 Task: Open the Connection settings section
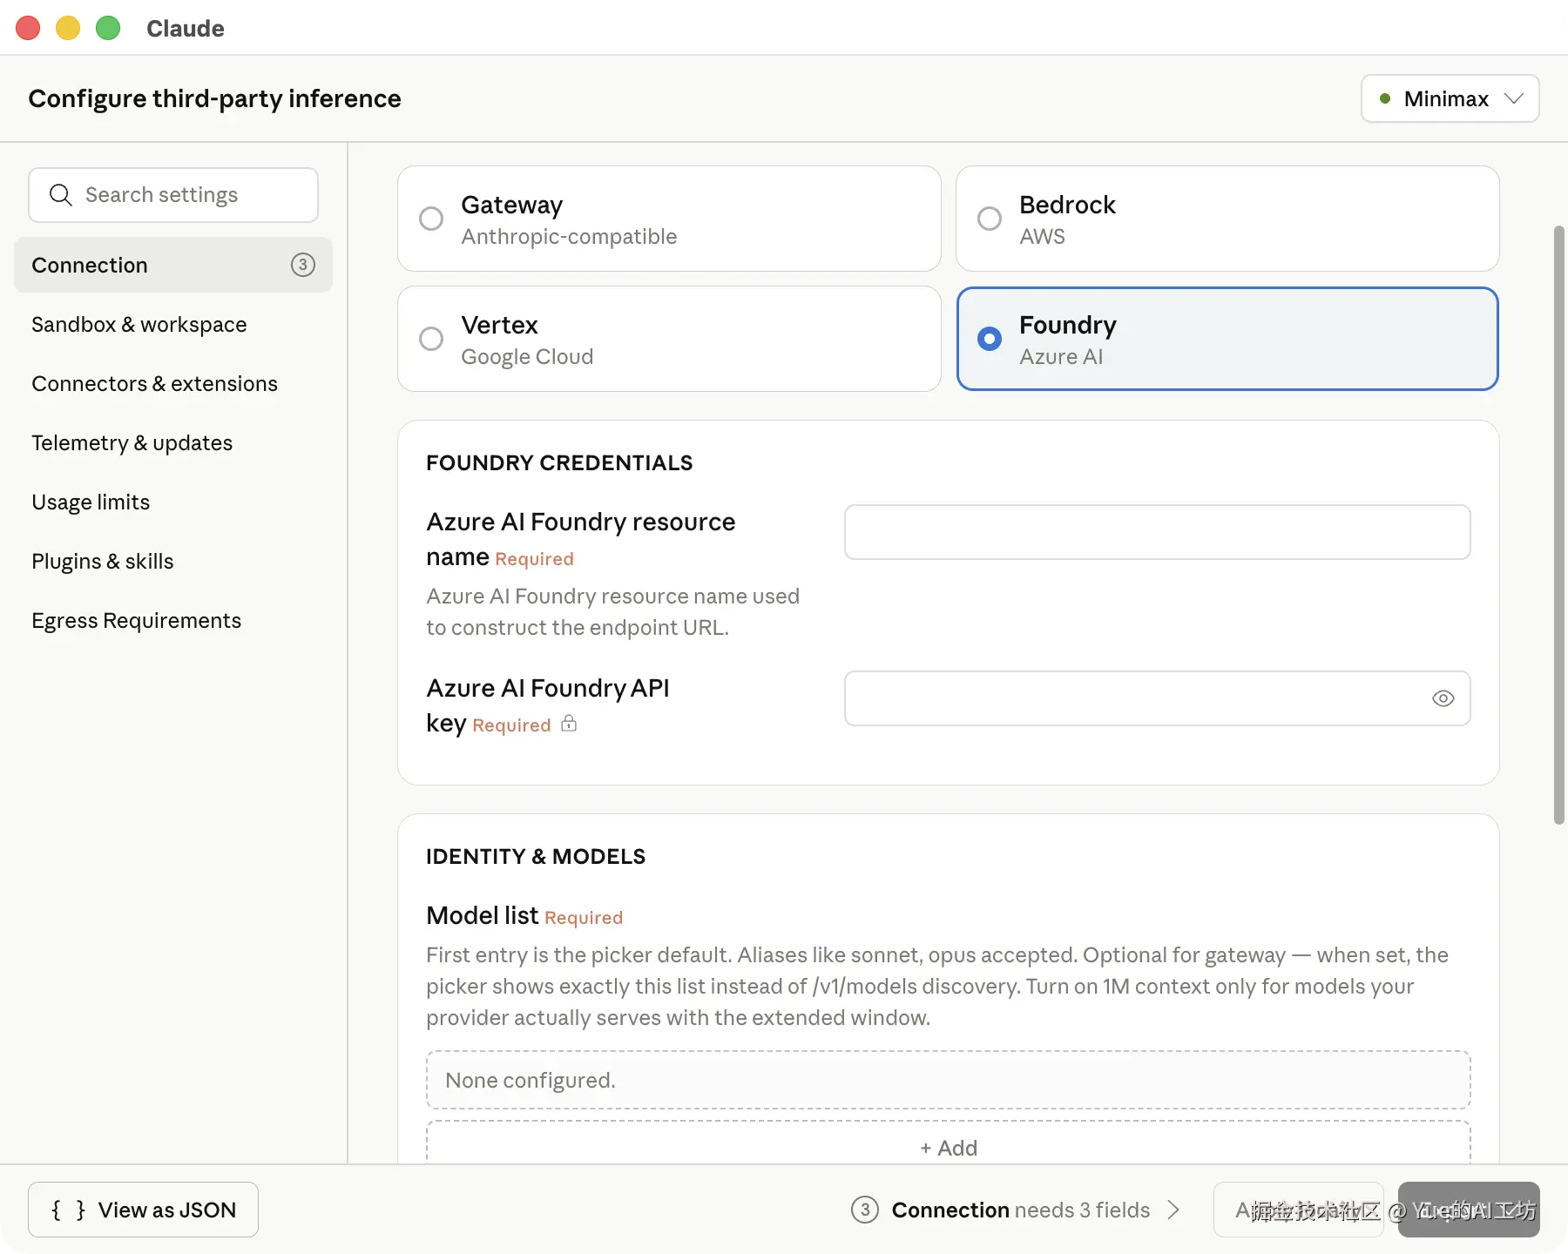(x=173, y=265)
